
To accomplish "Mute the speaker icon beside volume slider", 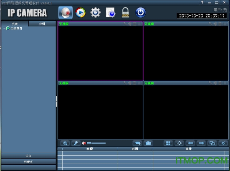I will [x=84, y=143].
